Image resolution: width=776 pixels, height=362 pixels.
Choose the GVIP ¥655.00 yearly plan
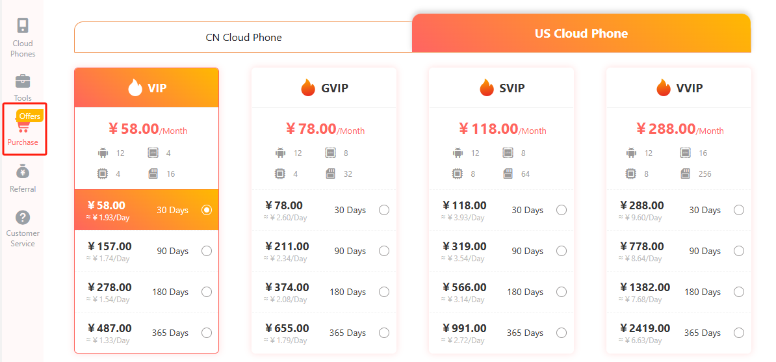coord(324,333)
